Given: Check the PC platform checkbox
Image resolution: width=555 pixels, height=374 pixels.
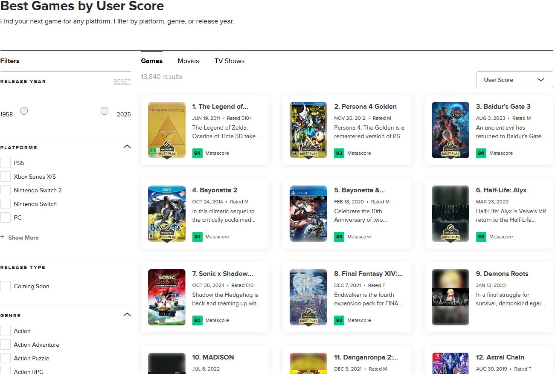Looking at the screenshot, I should pyautogui.click(x=6, y=217).
